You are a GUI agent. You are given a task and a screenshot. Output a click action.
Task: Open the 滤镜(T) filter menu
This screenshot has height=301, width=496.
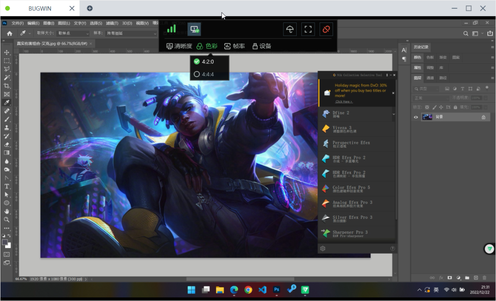tap(112, 23)
